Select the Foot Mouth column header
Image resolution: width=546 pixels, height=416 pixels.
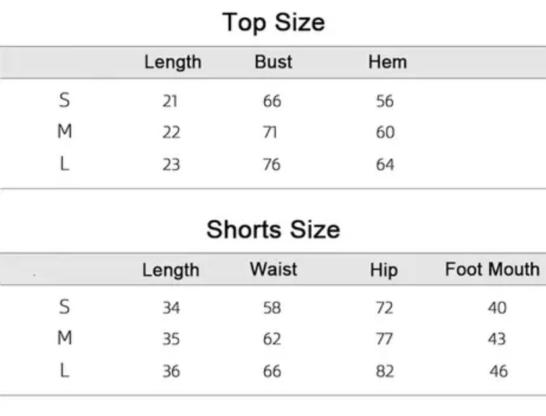click(x=492, y=270)
